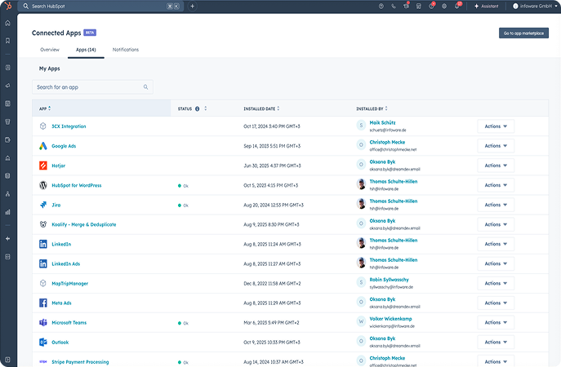Click Go to app marketplace button
The height and width of the screenshot is (367, 561).
[523, 33]
